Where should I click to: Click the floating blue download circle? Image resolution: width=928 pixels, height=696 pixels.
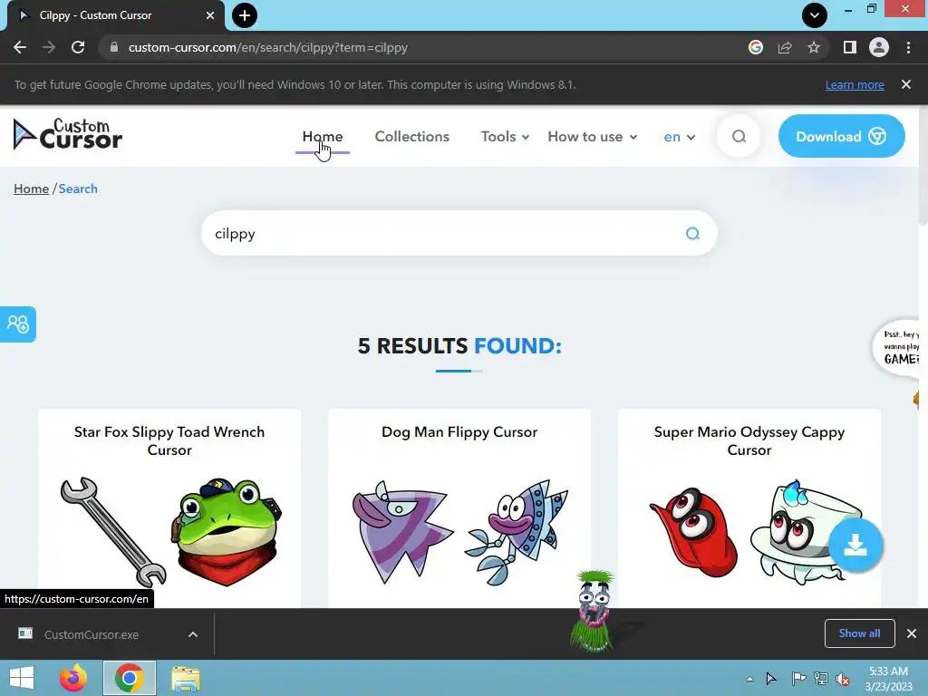855,545
